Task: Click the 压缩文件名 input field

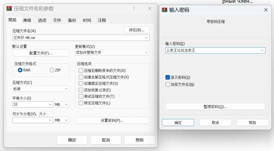Action: pyautogui.click(x=78, y=38)
